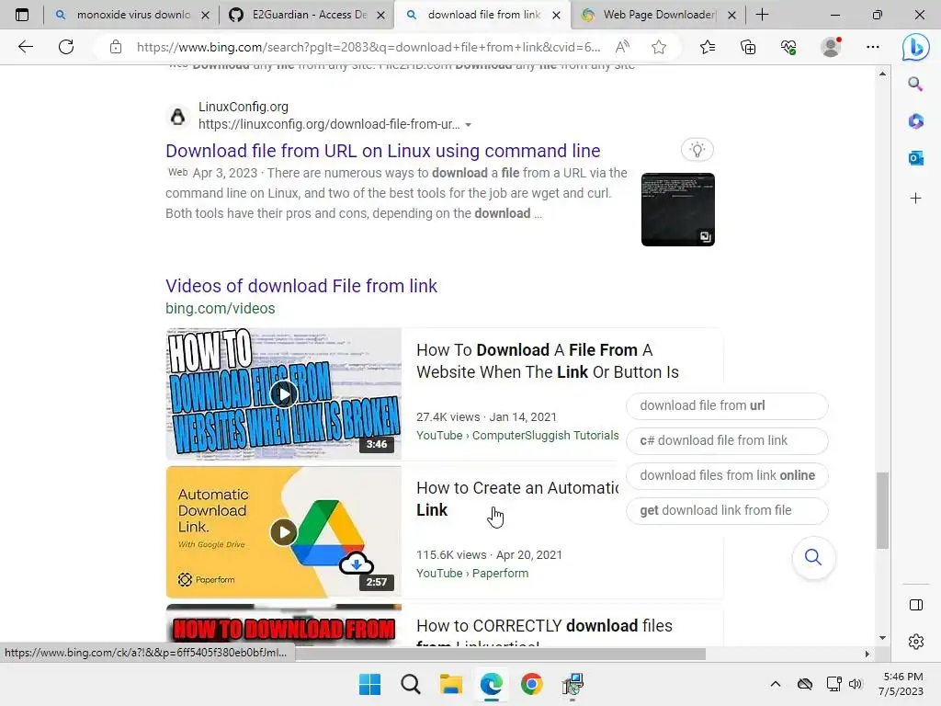Click the horizontal scrollbar thumb

[x=500, y=654]
